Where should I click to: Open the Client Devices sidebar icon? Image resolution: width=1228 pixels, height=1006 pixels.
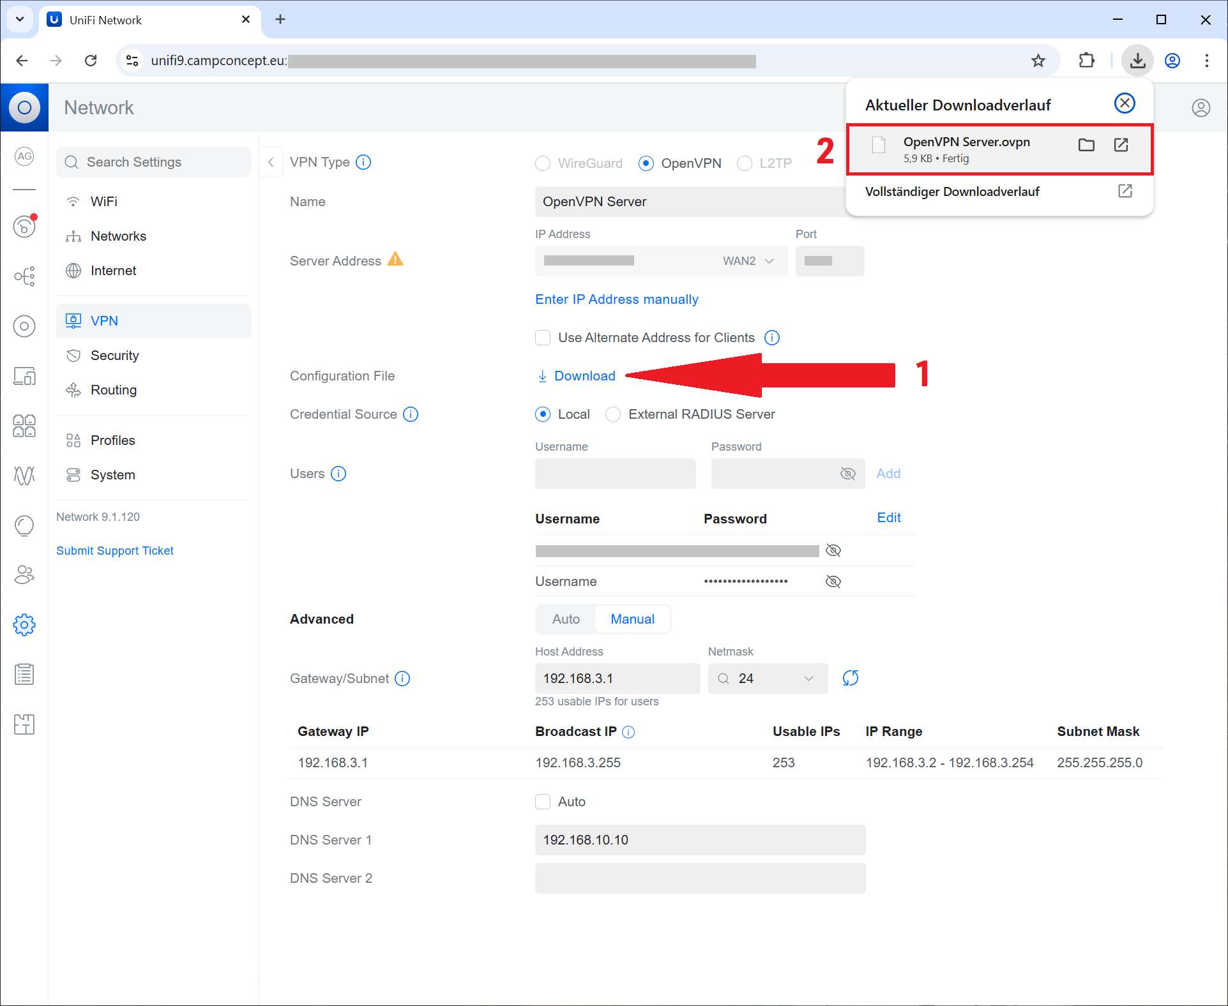click(24, 376)
